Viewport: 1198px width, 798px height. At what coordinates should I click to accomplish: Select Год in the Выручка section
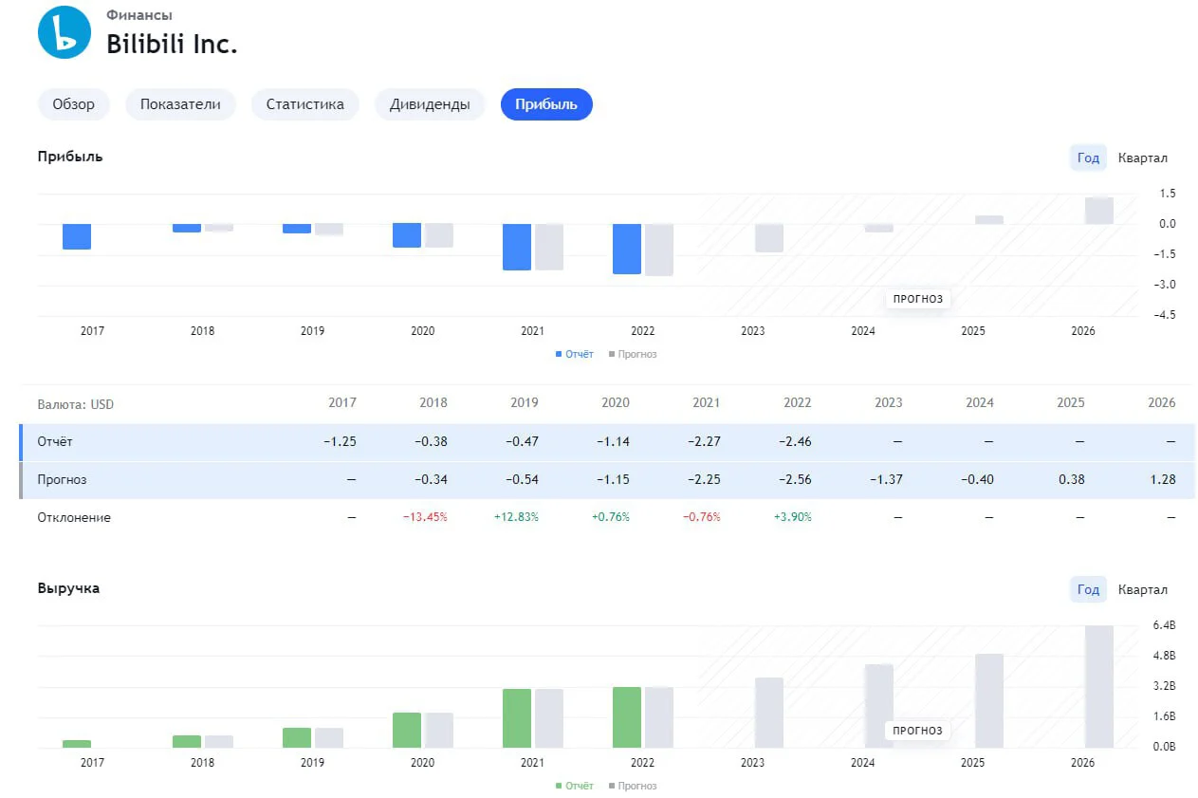(1088, 589)
